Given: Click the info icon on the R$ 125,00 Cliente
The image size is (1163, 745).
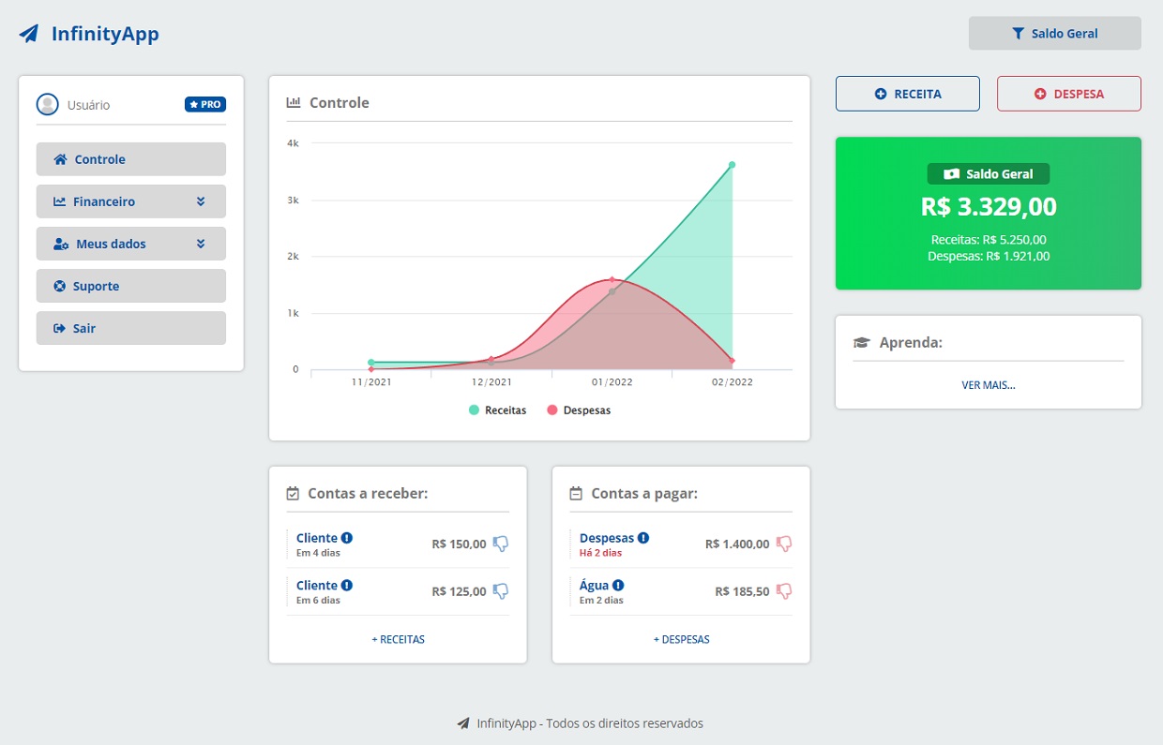Looking at the screenshot, I should click(x=347, y=585).
